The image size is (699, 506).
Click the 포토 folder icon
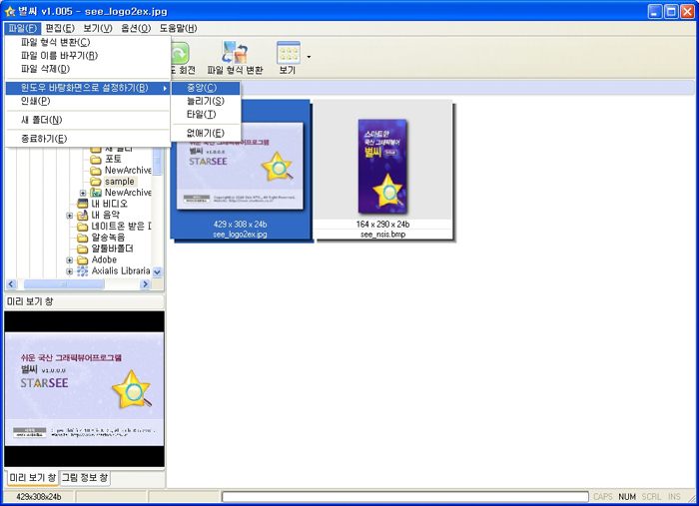point(96,159)
